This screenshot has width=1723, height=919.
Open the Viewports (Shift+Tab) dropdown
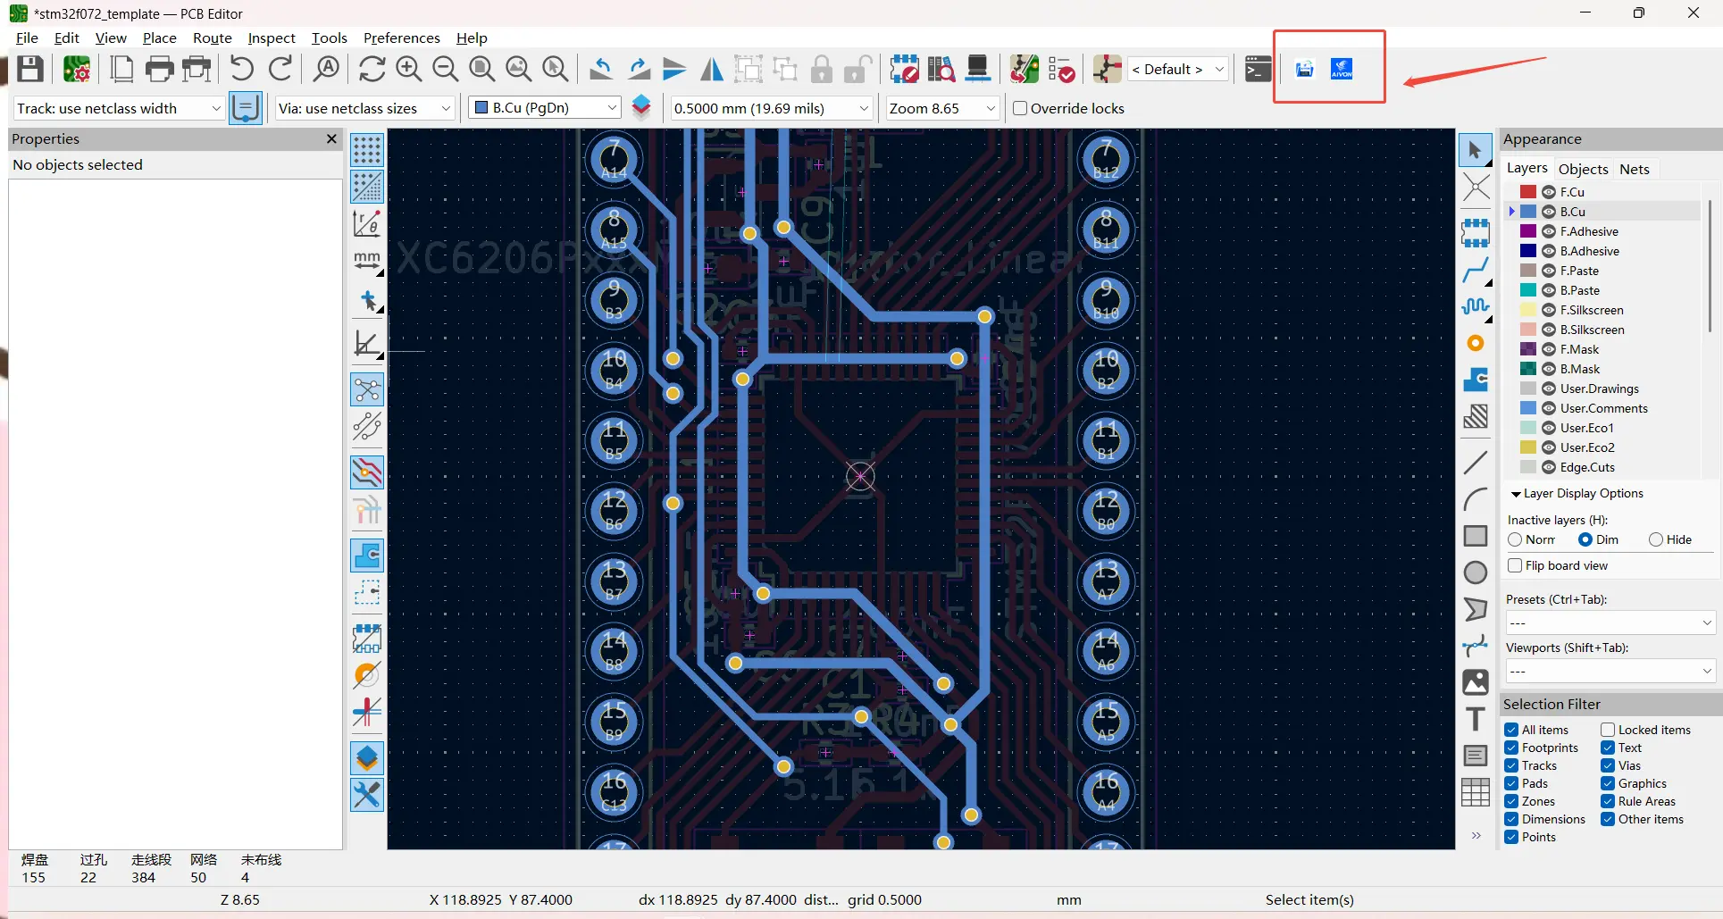[x=1610, y=671]
